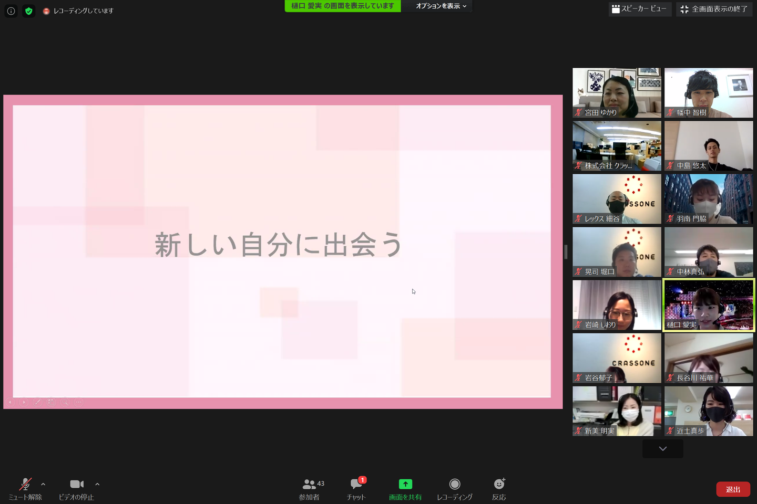Screen dimensions: 757x504
Task: Click the green screen-sharing notice bar
Action: tap(343, 6)
